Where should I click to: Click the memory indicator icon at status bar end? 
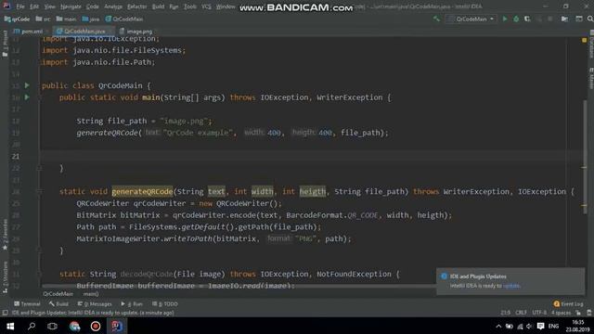point(589,313)
